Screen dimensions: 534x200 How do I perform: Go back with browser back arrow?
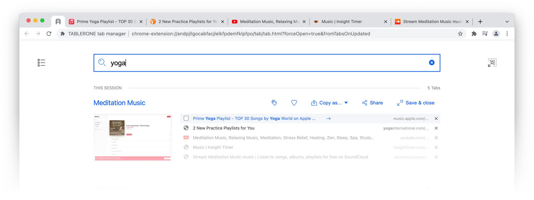tap(27, 34)
